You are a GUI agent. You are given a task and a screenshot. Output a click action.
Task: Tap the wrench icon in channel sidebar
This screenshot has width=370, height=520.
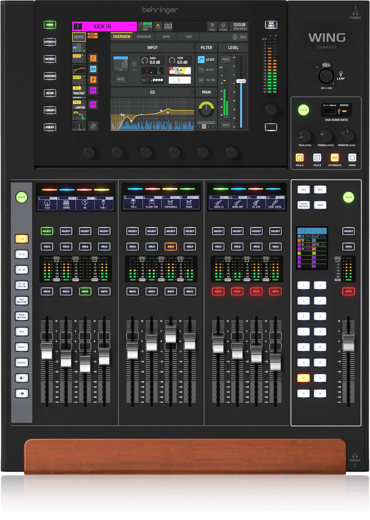(x=93, y=126)
